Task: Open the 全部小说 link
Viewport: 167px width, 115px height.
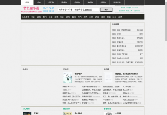Action: [137, 11]
